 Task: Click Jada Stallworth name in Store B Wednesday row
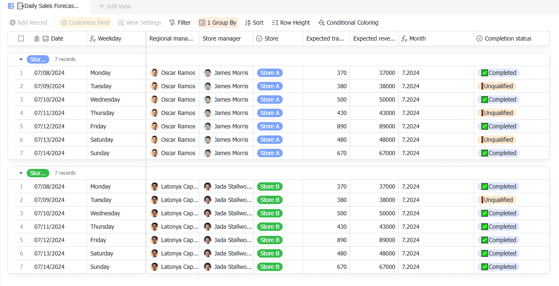(x=233, y=213)
